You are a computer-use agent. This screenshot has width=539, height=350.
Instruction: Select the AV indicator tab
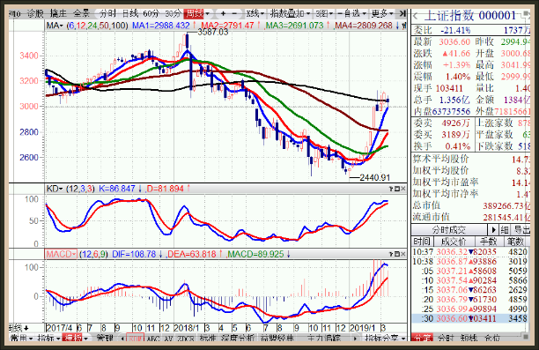pyautogui.click(x=168, y=339)
